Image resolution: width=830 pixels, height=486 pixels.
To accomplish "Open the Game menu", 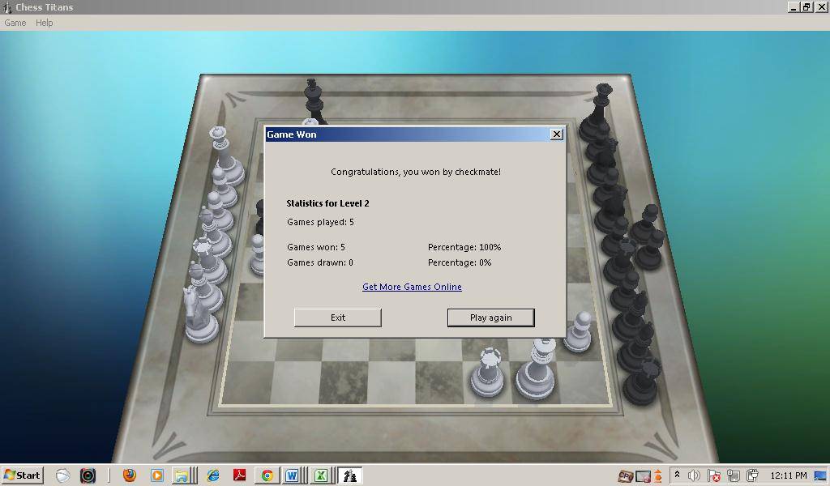I will (15, 23).
